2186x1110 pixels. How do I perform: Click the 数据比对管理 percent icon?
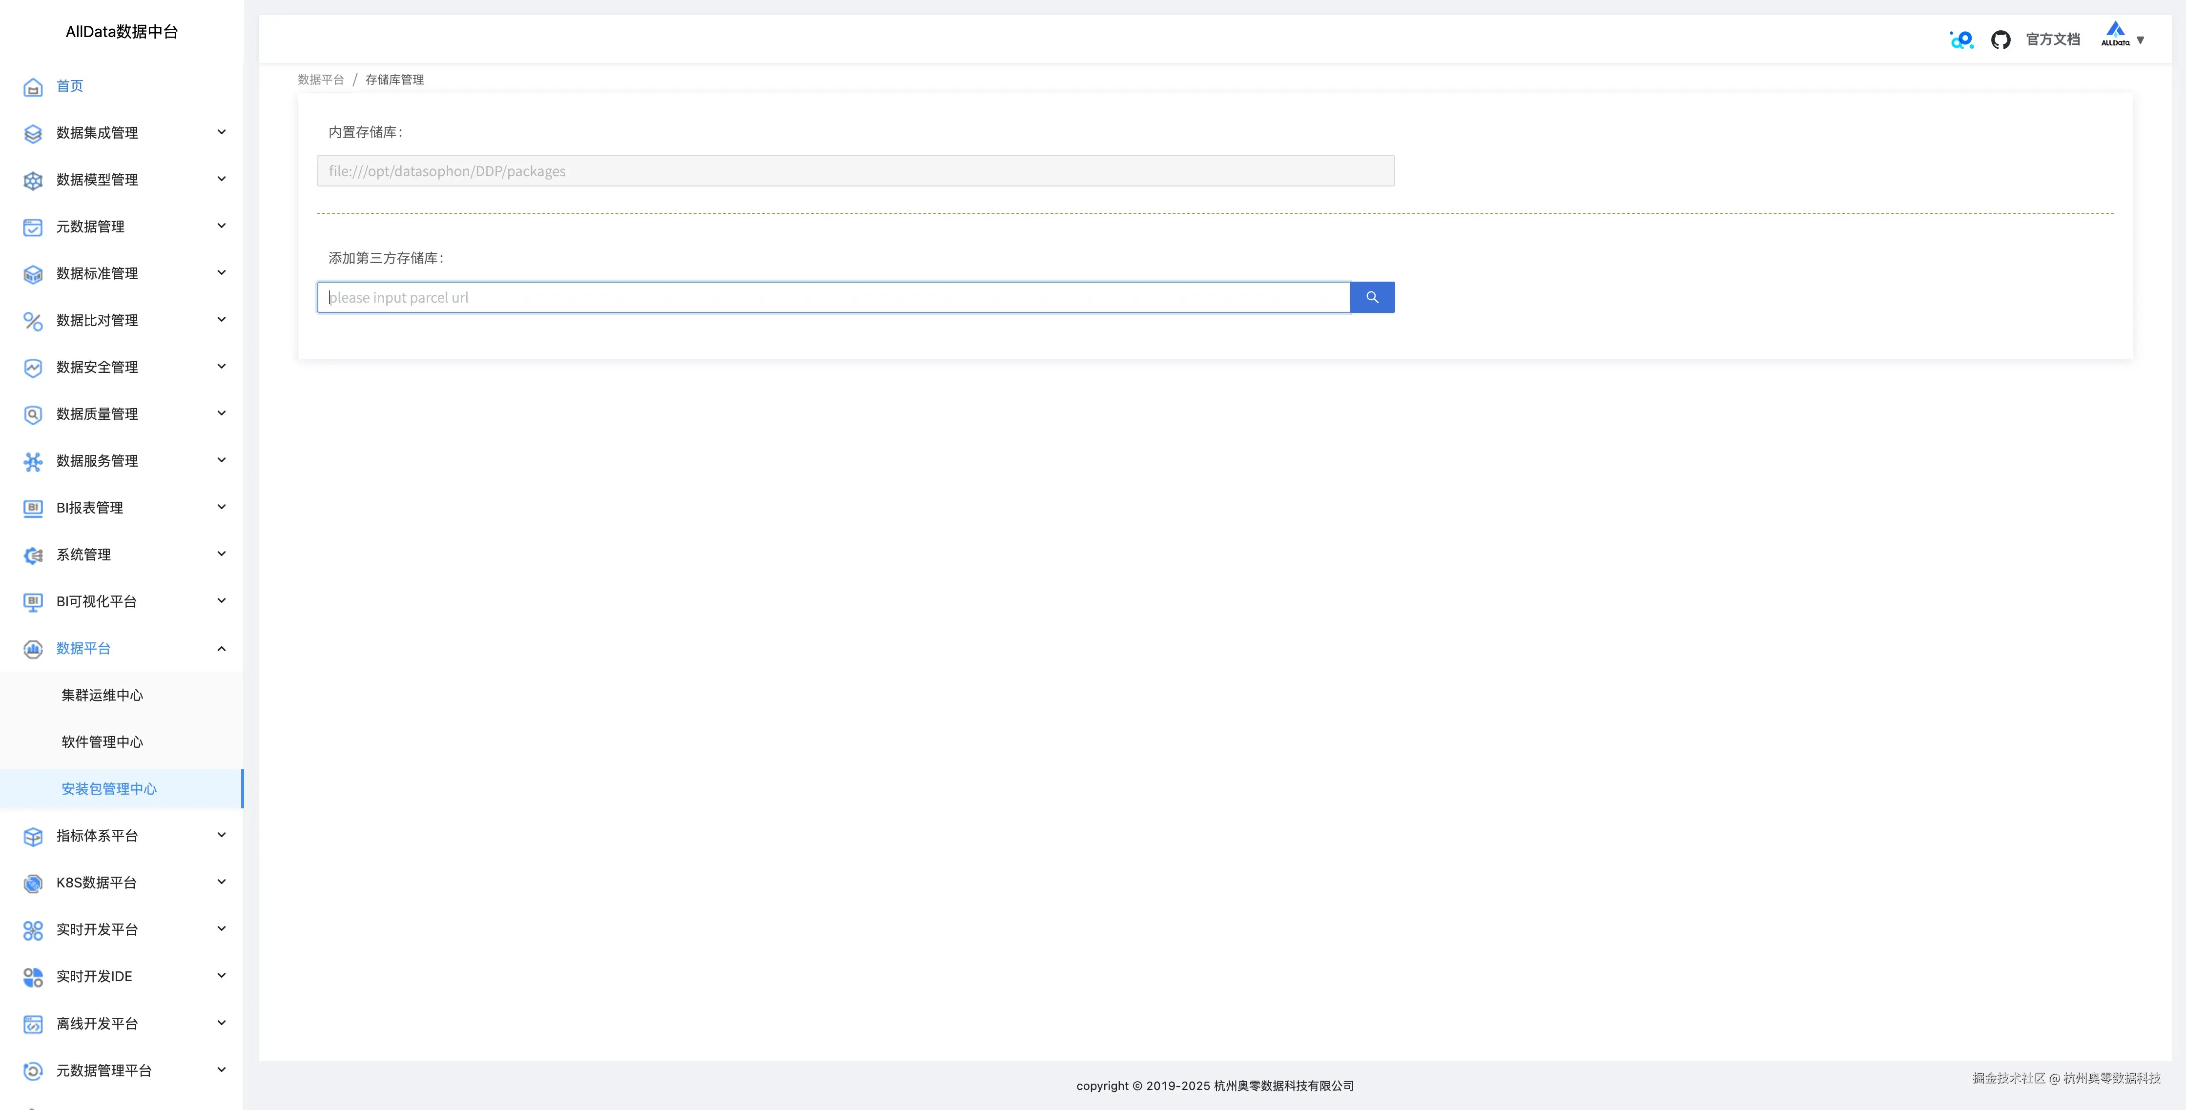coord(33,321)
